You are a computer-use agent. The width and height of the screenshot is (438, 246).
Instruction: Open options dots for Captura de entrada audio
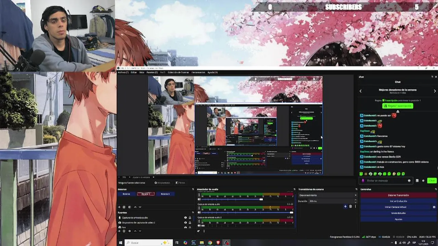pyautogui.click(x=199, y=208)
